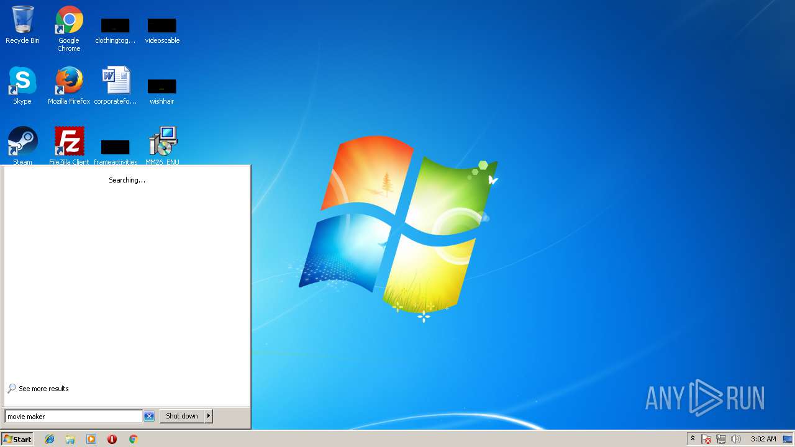Click the 3:02 AM clock
Screen dimensions: 795x447
click(763, 439)
